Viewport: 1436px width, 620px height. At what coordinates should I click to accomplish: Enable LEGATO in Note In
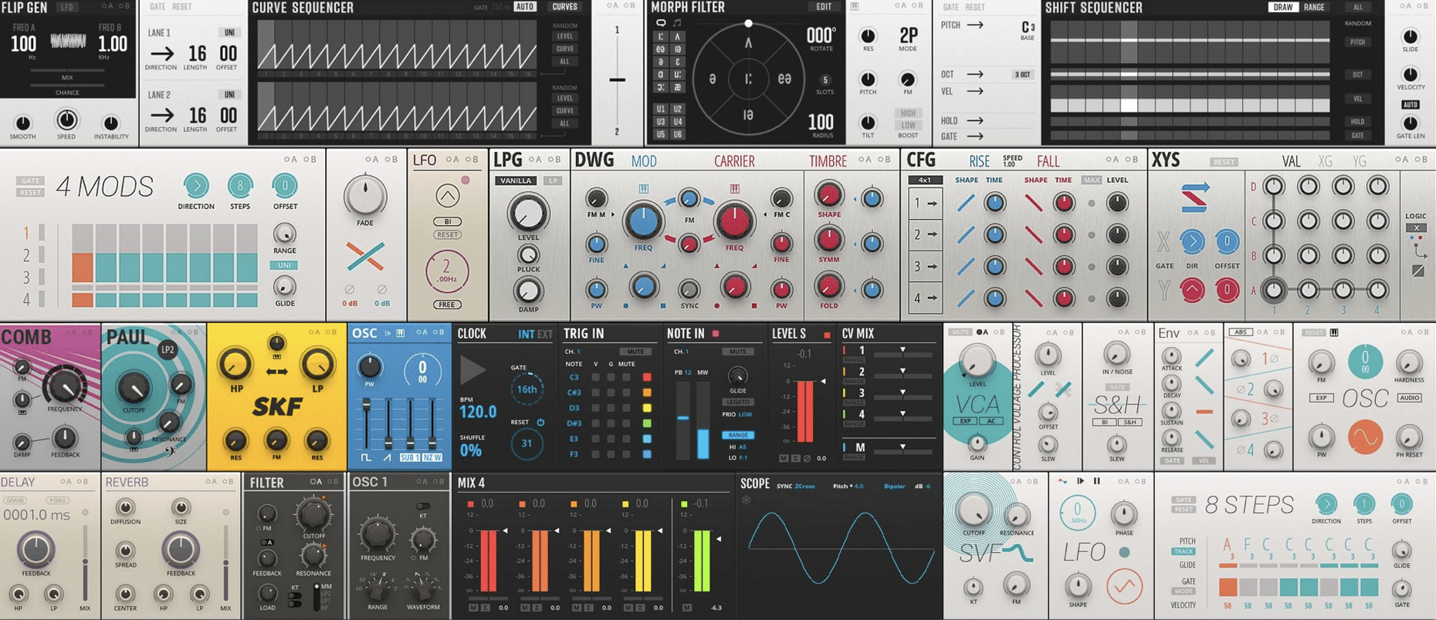click(x=738, y=403)
